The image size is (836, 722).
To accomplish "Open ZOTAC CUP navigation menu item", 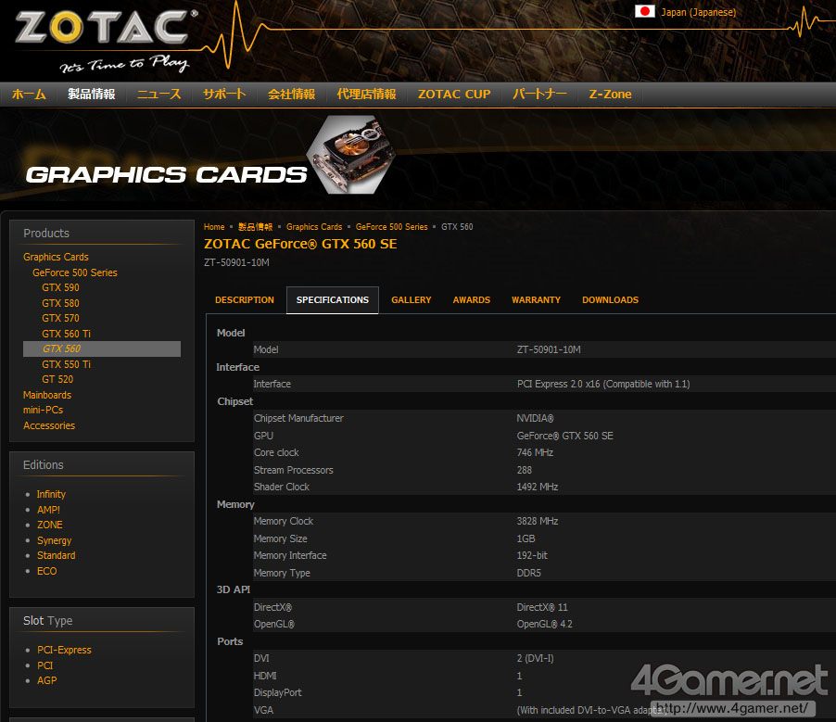I will coord(454,95).
